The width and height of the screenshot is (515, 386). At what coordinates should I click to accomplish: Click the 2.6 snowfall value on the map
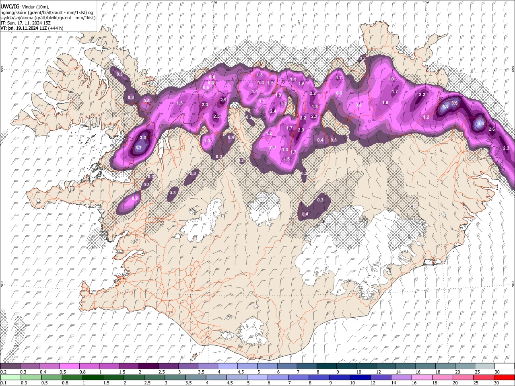pos(491,129)
